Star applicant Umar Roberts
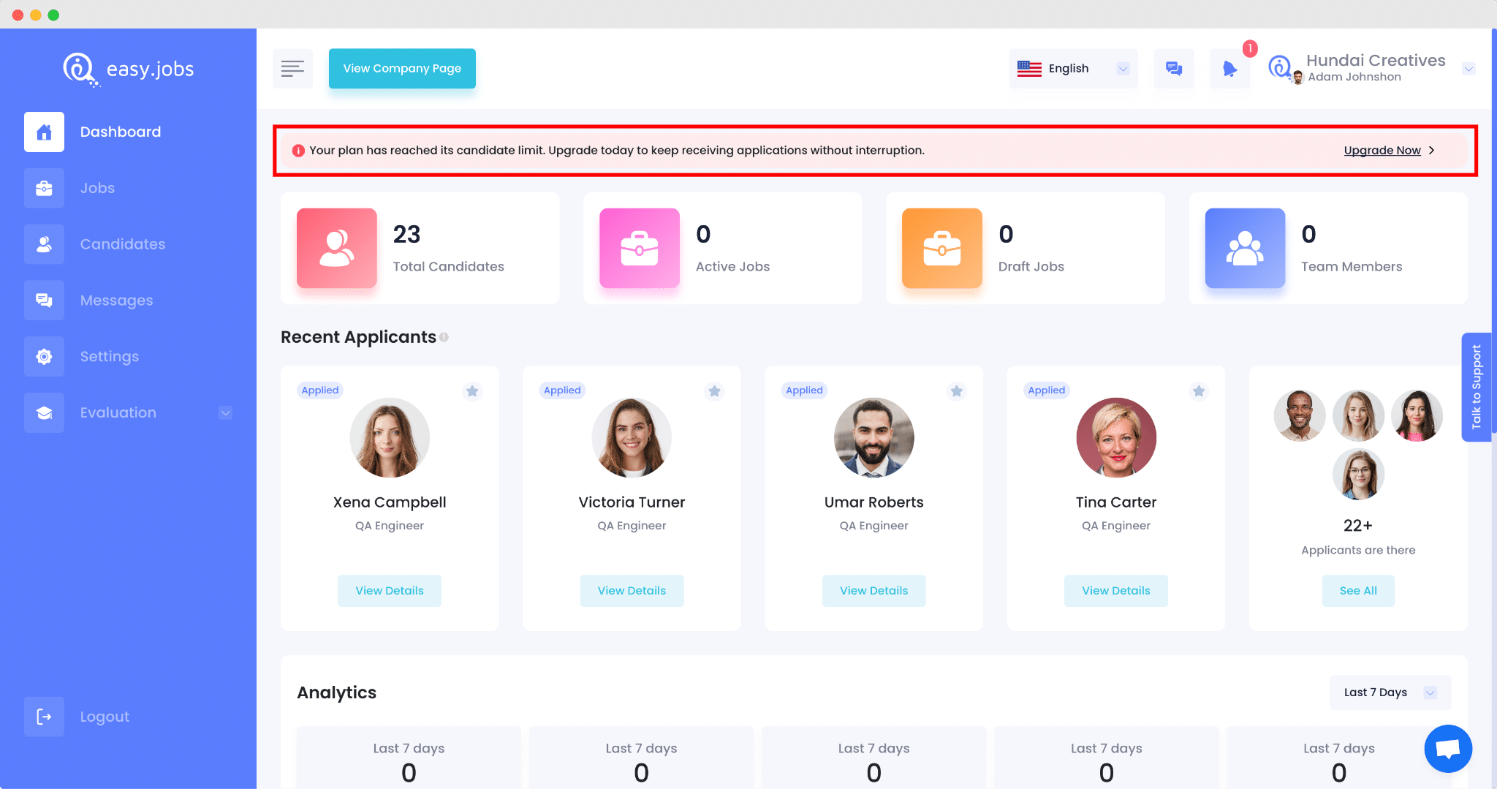1497x789 pixels. [x=956, y=391]
